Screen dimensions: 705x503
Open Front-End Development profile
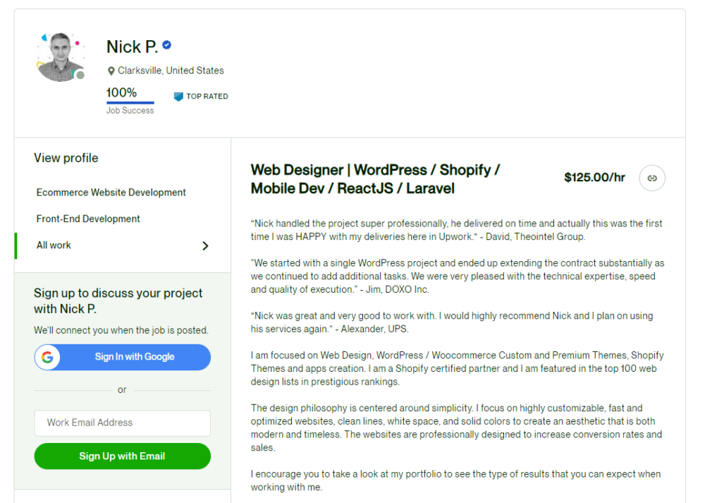click(88, 219)
